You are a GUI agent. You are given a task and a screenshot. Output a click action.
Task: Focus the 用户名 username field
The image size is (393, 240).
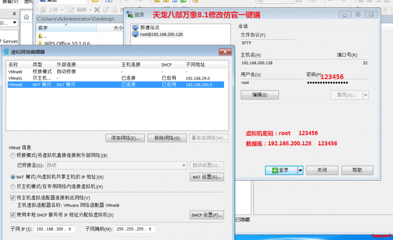point(272,83)
